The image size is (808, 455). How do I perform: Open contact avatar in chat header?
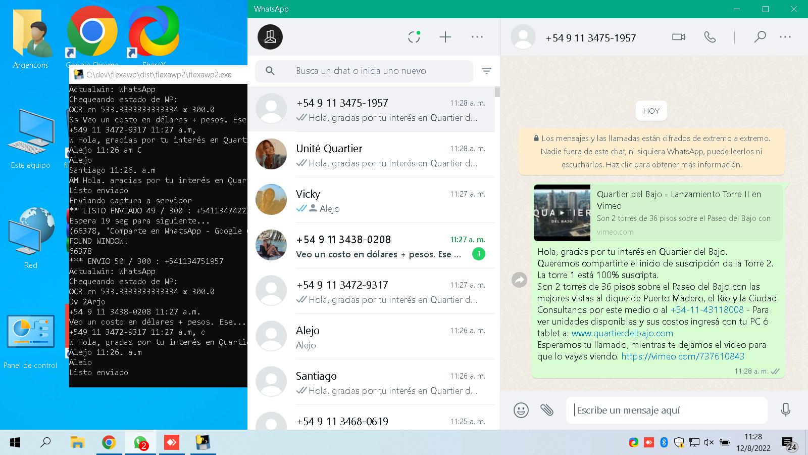(523, 37)
